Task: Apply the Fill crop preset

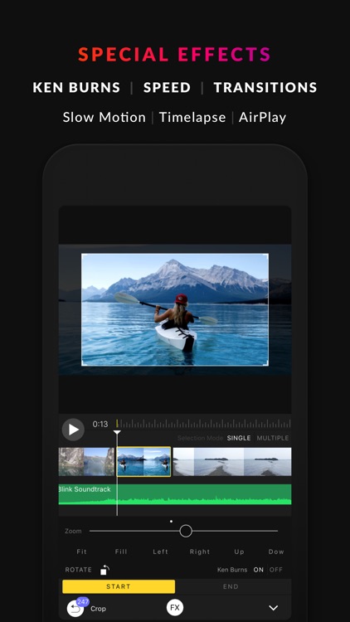Action: tap(121, 552)
